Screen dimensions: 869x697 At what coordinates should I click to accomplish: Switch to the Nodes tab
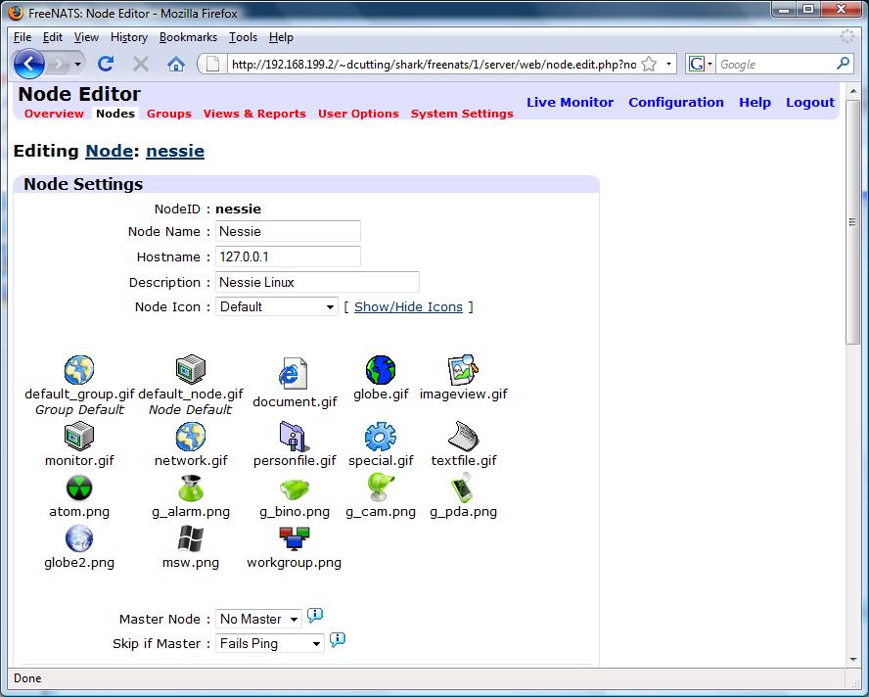click(115, 114)
